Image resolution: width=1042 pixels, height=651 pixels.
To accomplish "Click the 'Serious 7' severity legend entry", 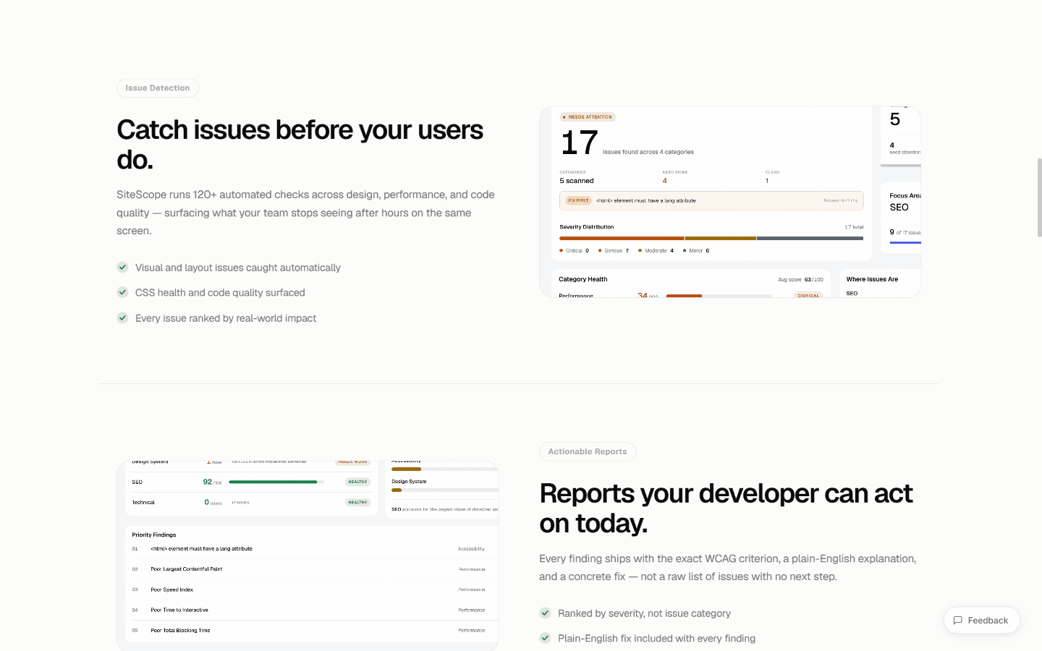I will pyautogui.click(x=614, y=250).
